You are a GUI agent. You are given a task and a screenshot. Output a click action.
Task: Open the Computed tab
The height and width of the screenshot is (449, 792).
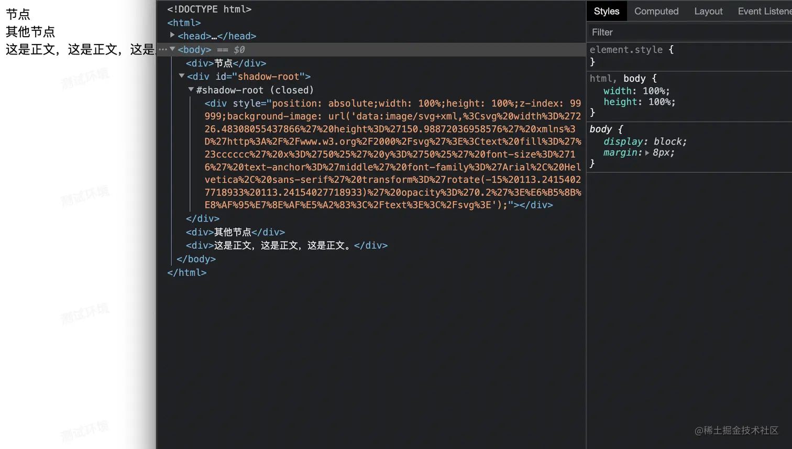[x=656, y=11]
